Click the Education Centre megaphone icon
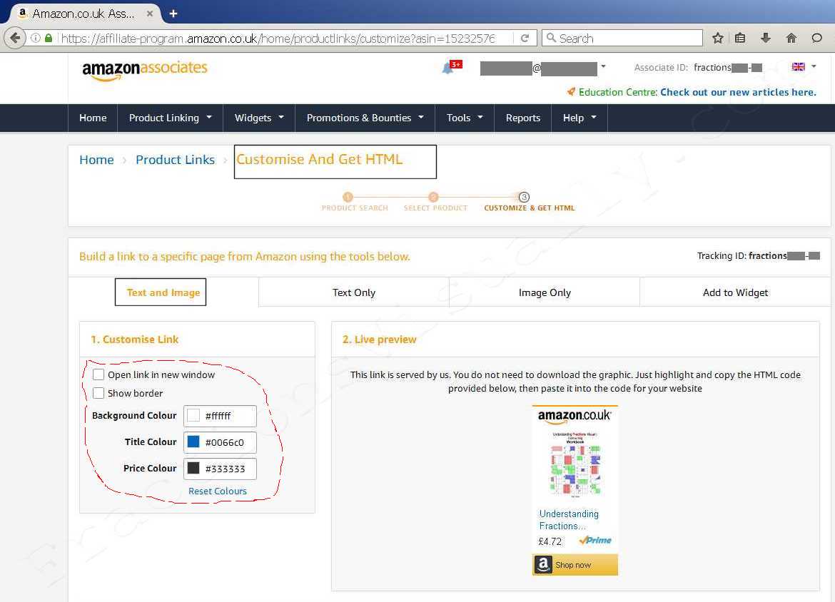The image size is (835, 602). point(571,92)
